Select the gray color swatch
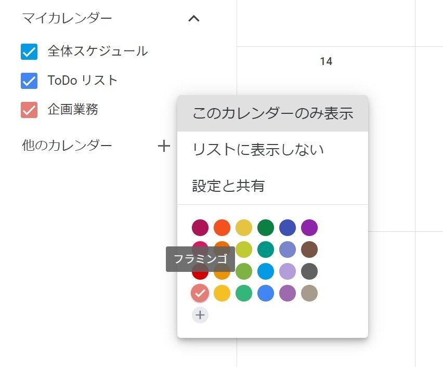This screenshot has height=367, width=443. pos(309,271)
